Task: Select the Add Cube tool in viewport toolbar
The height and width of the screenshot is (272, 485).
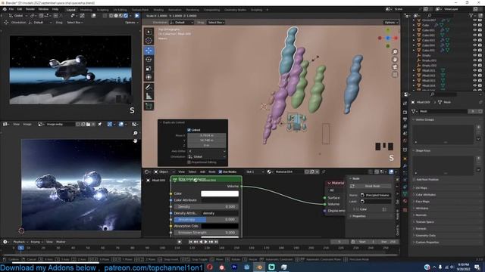Action: 149,107
